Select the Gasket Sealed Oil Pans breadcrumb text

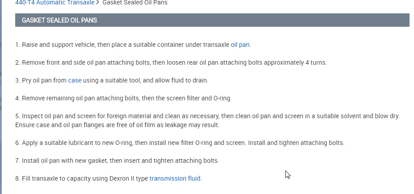click(x=134, y=3)
